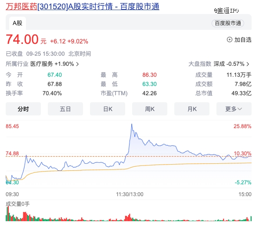Select the 周K chart tab

tap(150, 109)
